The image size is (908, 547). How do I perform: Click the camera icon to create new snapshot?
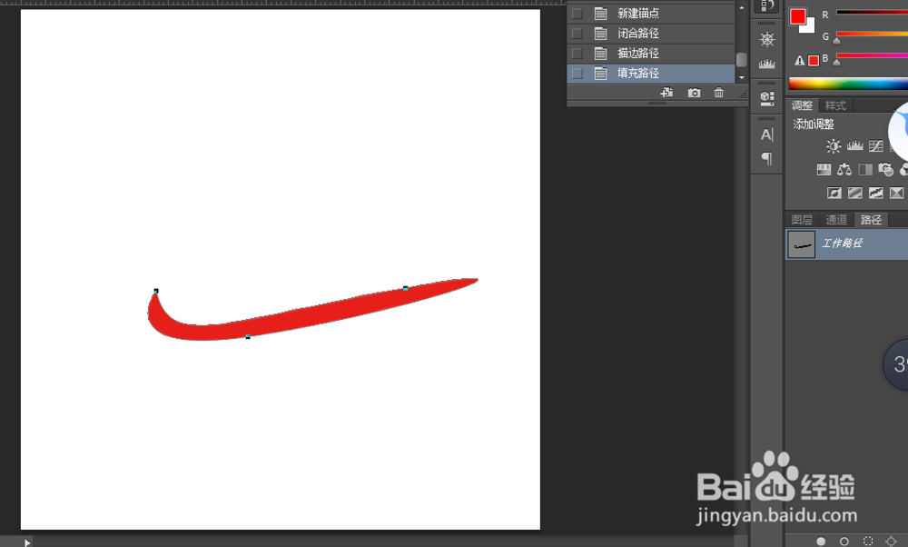(x=694, y=93)
